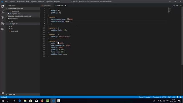Click the feedback smiley in status bar
This screenshot has height=103, width=183.
[x=177, y=97]
